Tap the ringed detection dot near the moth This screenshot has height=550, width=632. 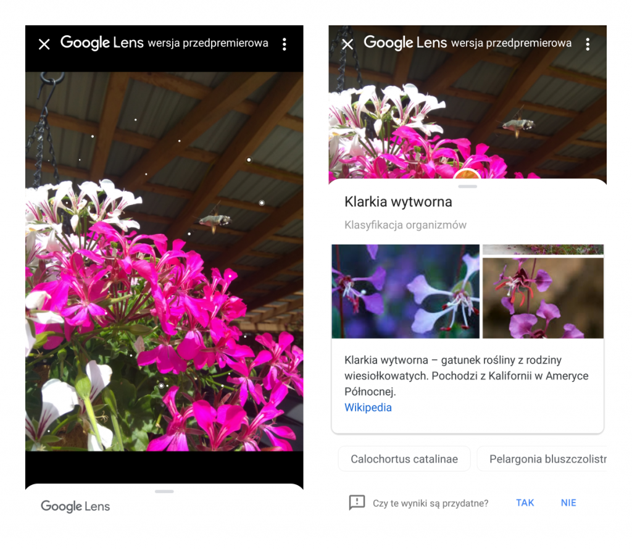pos(262,202)
